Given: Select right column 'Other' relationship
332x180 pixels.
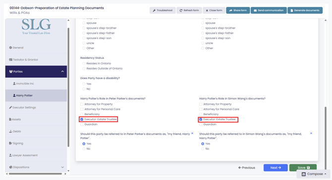Looking at the screenshot, I should click(203, 48).
